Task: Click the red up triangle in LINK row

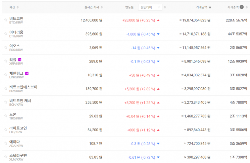Action: (158, 75)
